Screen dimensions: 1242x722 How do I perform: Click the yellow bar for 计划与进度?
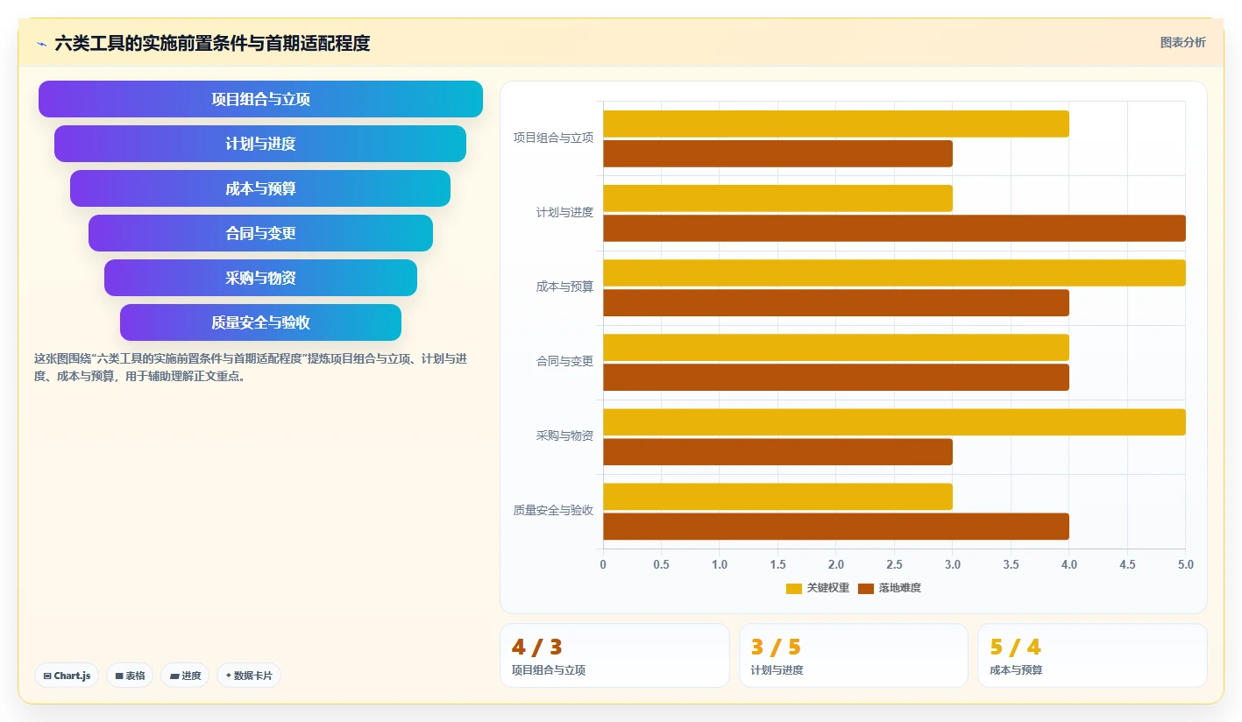click(777, 198)
